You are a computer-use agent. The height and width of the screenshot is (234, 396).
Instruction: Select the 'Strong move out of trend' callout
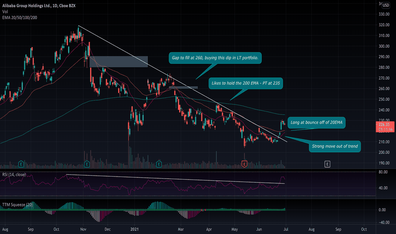(x=335, y=146)
